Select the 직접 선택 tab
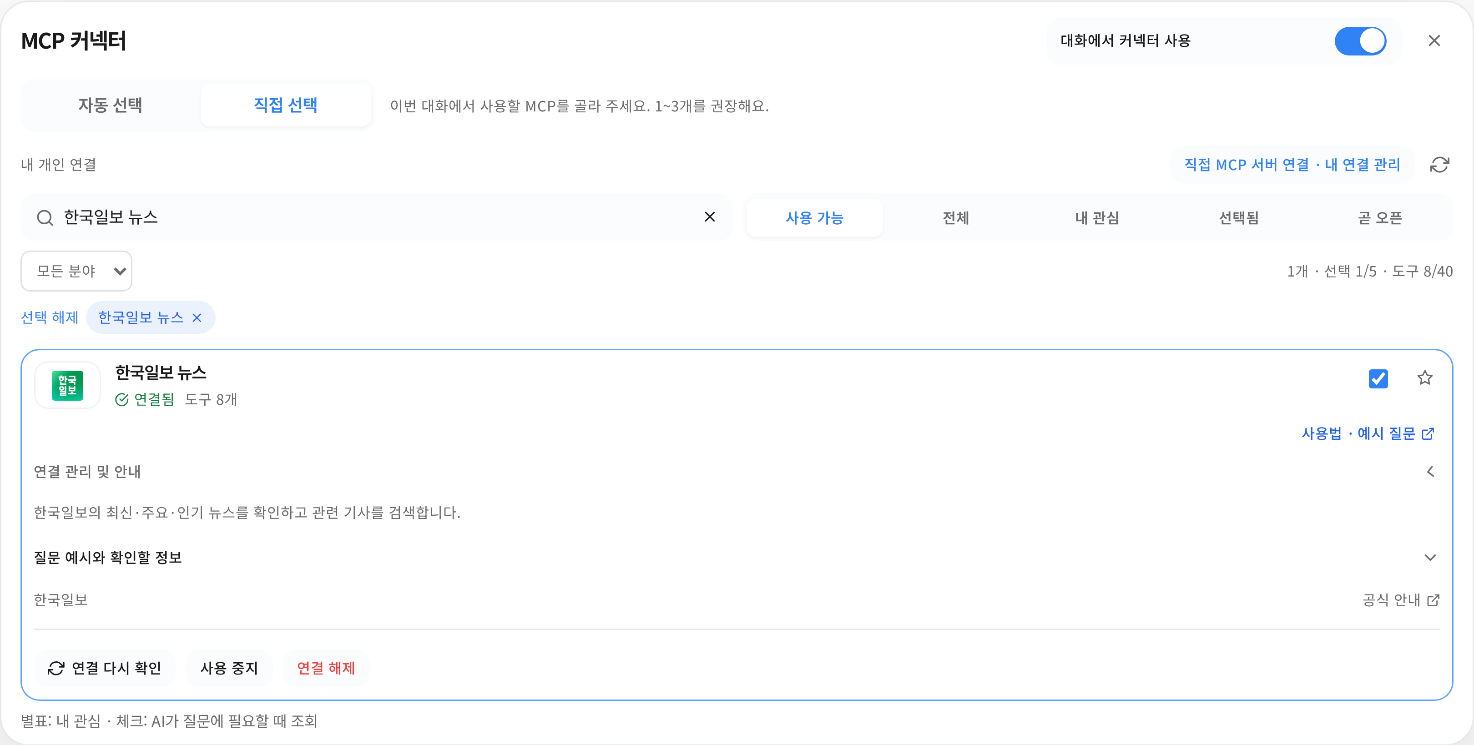This screenshot has width=1474, height=745. pos(286,105)
